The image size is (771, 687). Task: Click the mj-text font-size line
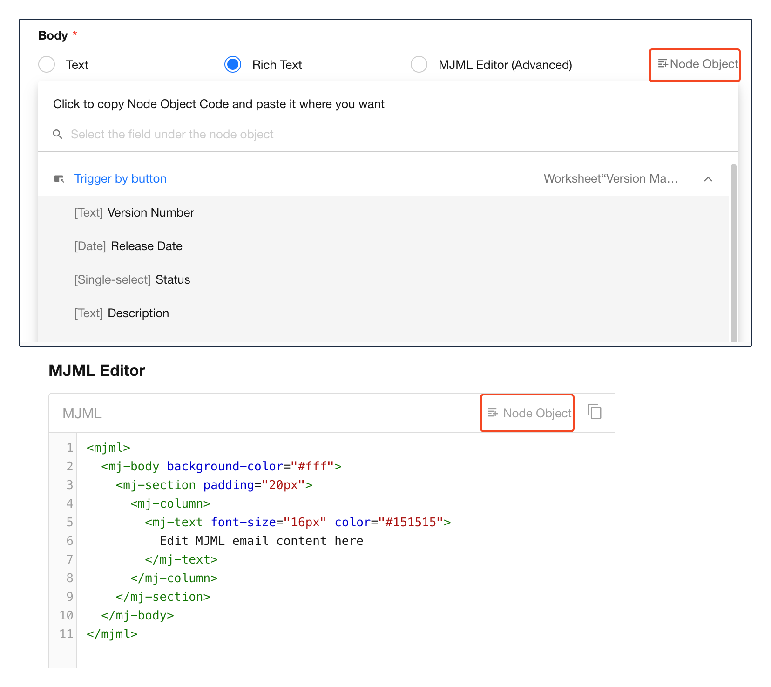(298, 522)
